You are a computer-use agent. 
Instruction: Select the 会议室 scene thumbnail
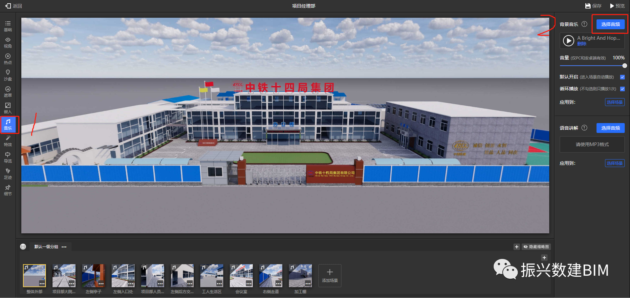coord(241,276)
